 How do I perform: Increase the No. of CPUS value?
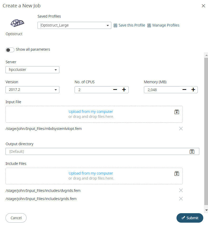(x=124, y=90)
